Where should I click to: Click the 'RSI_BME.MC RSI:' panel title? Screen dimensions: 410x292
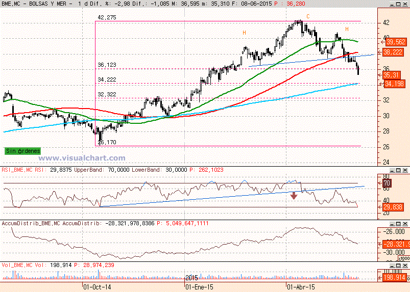tap(25, 170)
